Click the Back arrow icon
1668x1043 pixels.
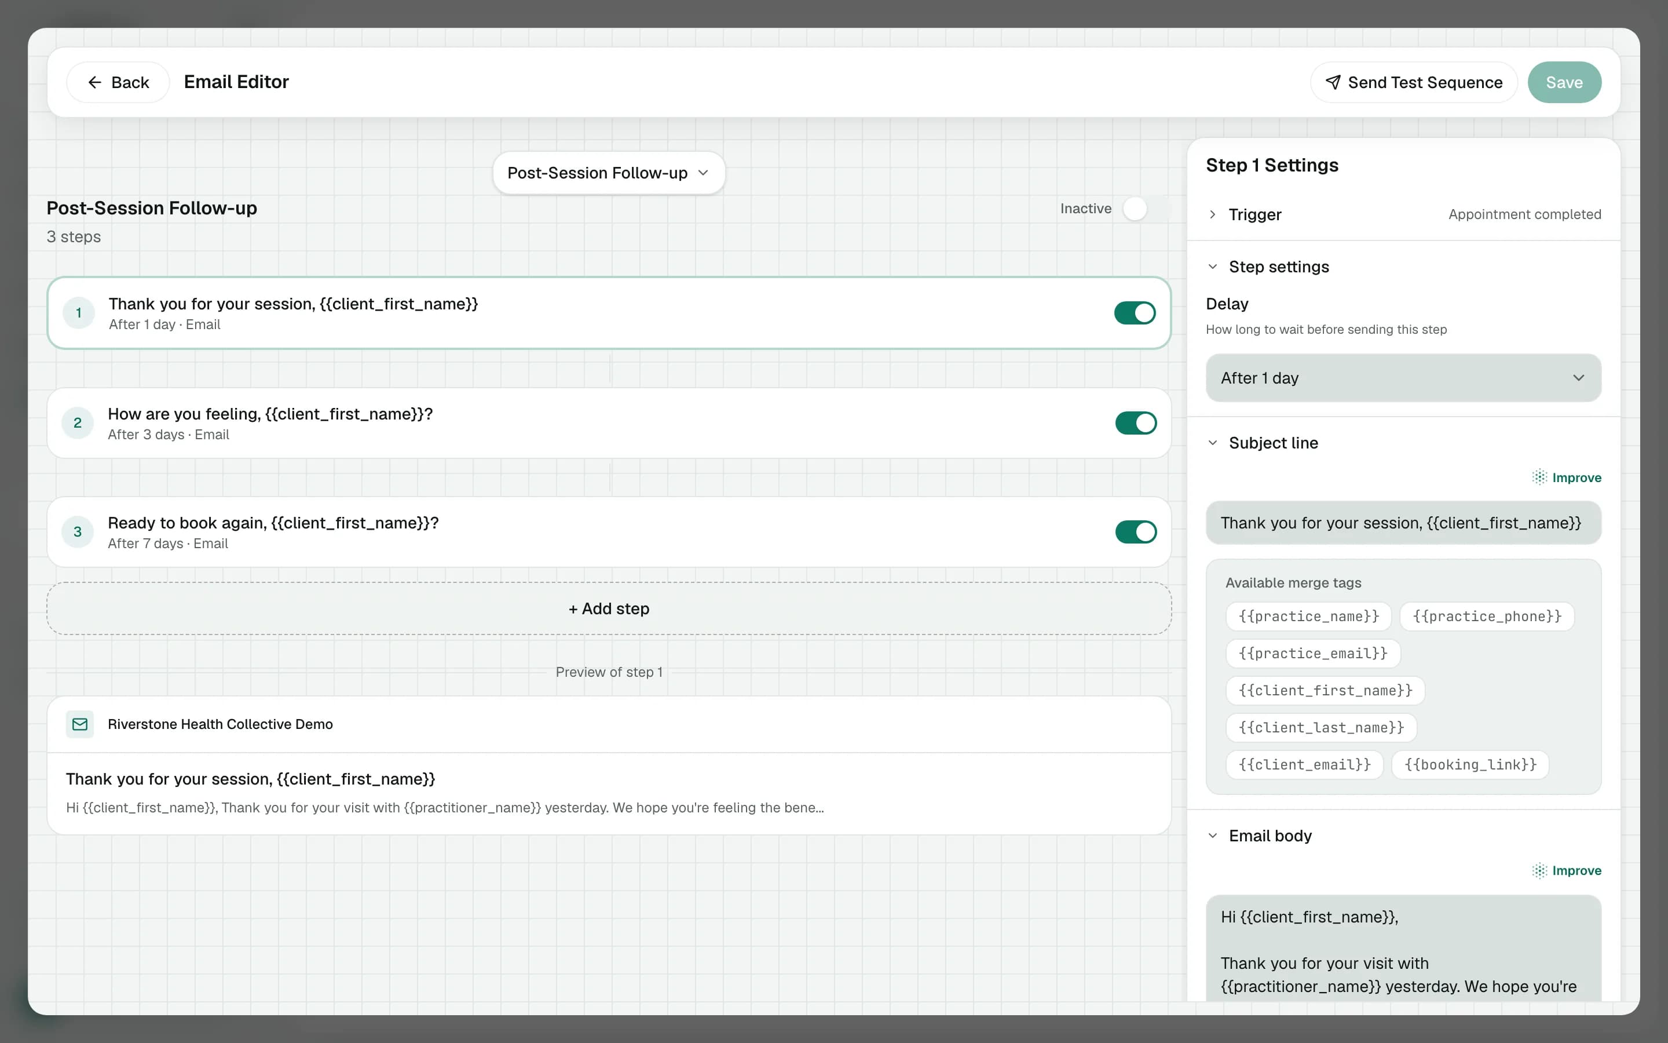pos(94,82)
